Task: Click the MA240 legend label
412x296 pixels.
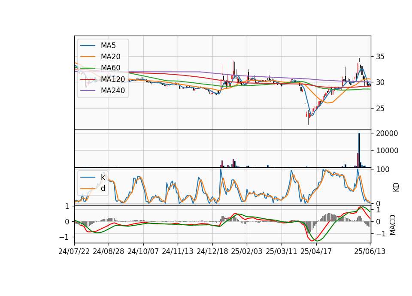Action: [113, 91]
